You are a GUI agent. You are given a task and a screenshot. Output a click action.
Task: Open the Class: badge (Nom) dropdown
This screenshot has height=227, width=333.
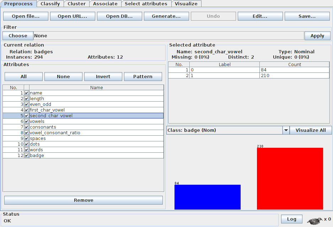pos(286,130)
